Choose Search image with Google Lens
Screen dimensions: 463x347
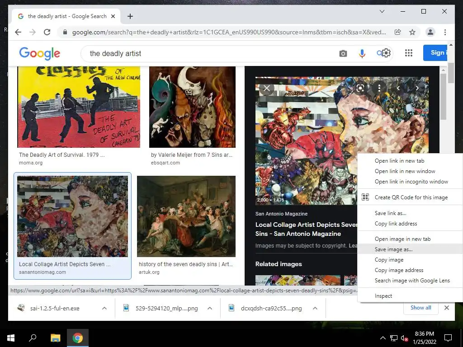point(410,280)
